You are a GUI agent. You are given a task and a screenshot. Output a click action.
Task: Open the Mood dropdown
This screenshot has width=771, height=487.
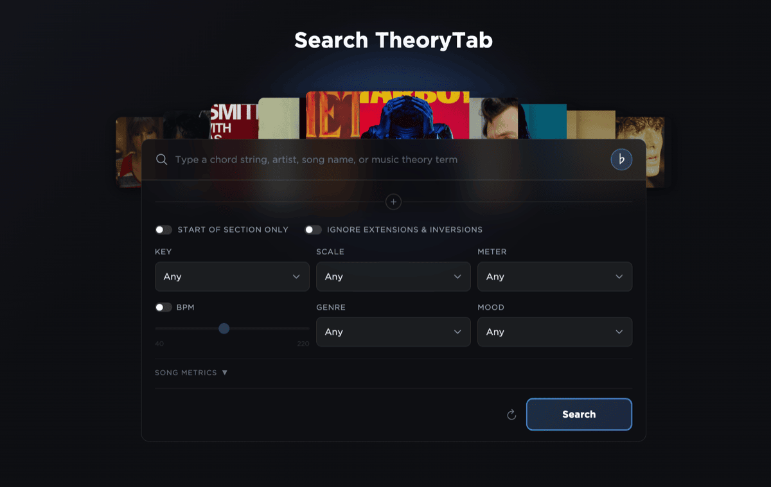(x=554, y=332)
